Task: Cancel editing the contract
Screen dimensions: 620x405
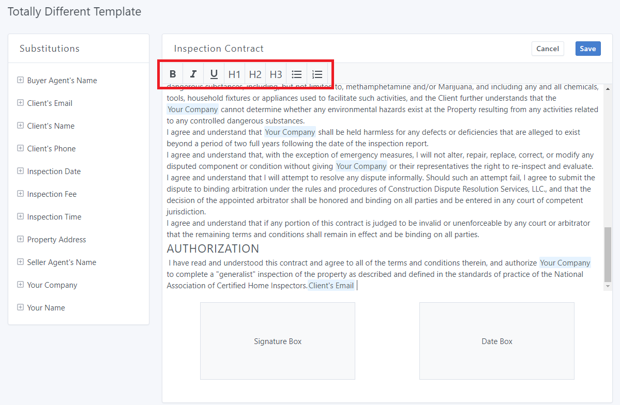Action: point(548,49)
